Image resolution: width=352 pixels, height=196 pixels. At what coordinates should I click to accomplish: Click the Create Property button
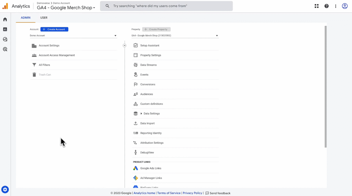coord(156,30)
